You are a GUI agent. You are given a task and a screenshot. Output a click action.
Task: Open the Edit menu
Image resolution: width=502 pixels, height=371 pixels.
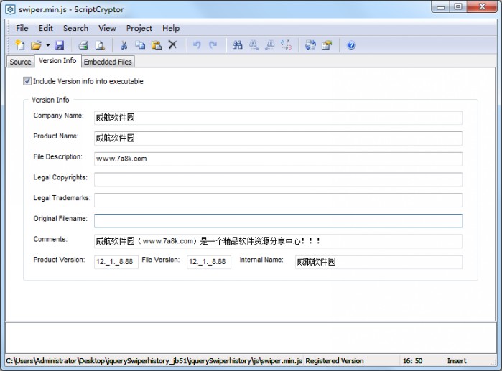coord(46,28)
